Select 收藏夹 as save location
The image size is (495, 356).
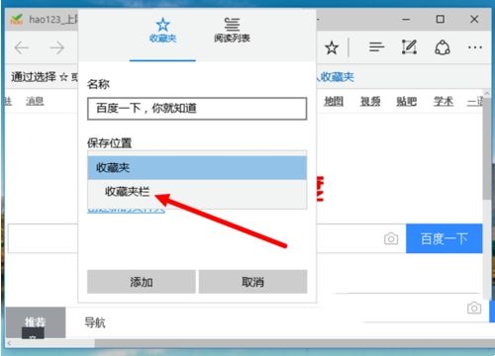[197, 168]
